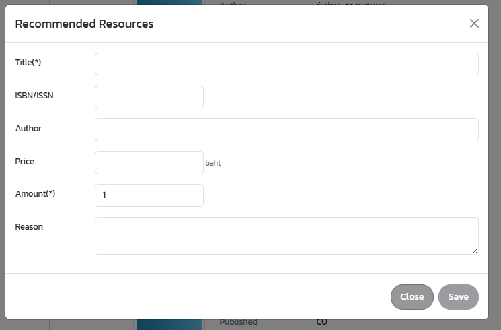Click the Title(*) field label
The image size is (501, 330).
tap(28, 63)
